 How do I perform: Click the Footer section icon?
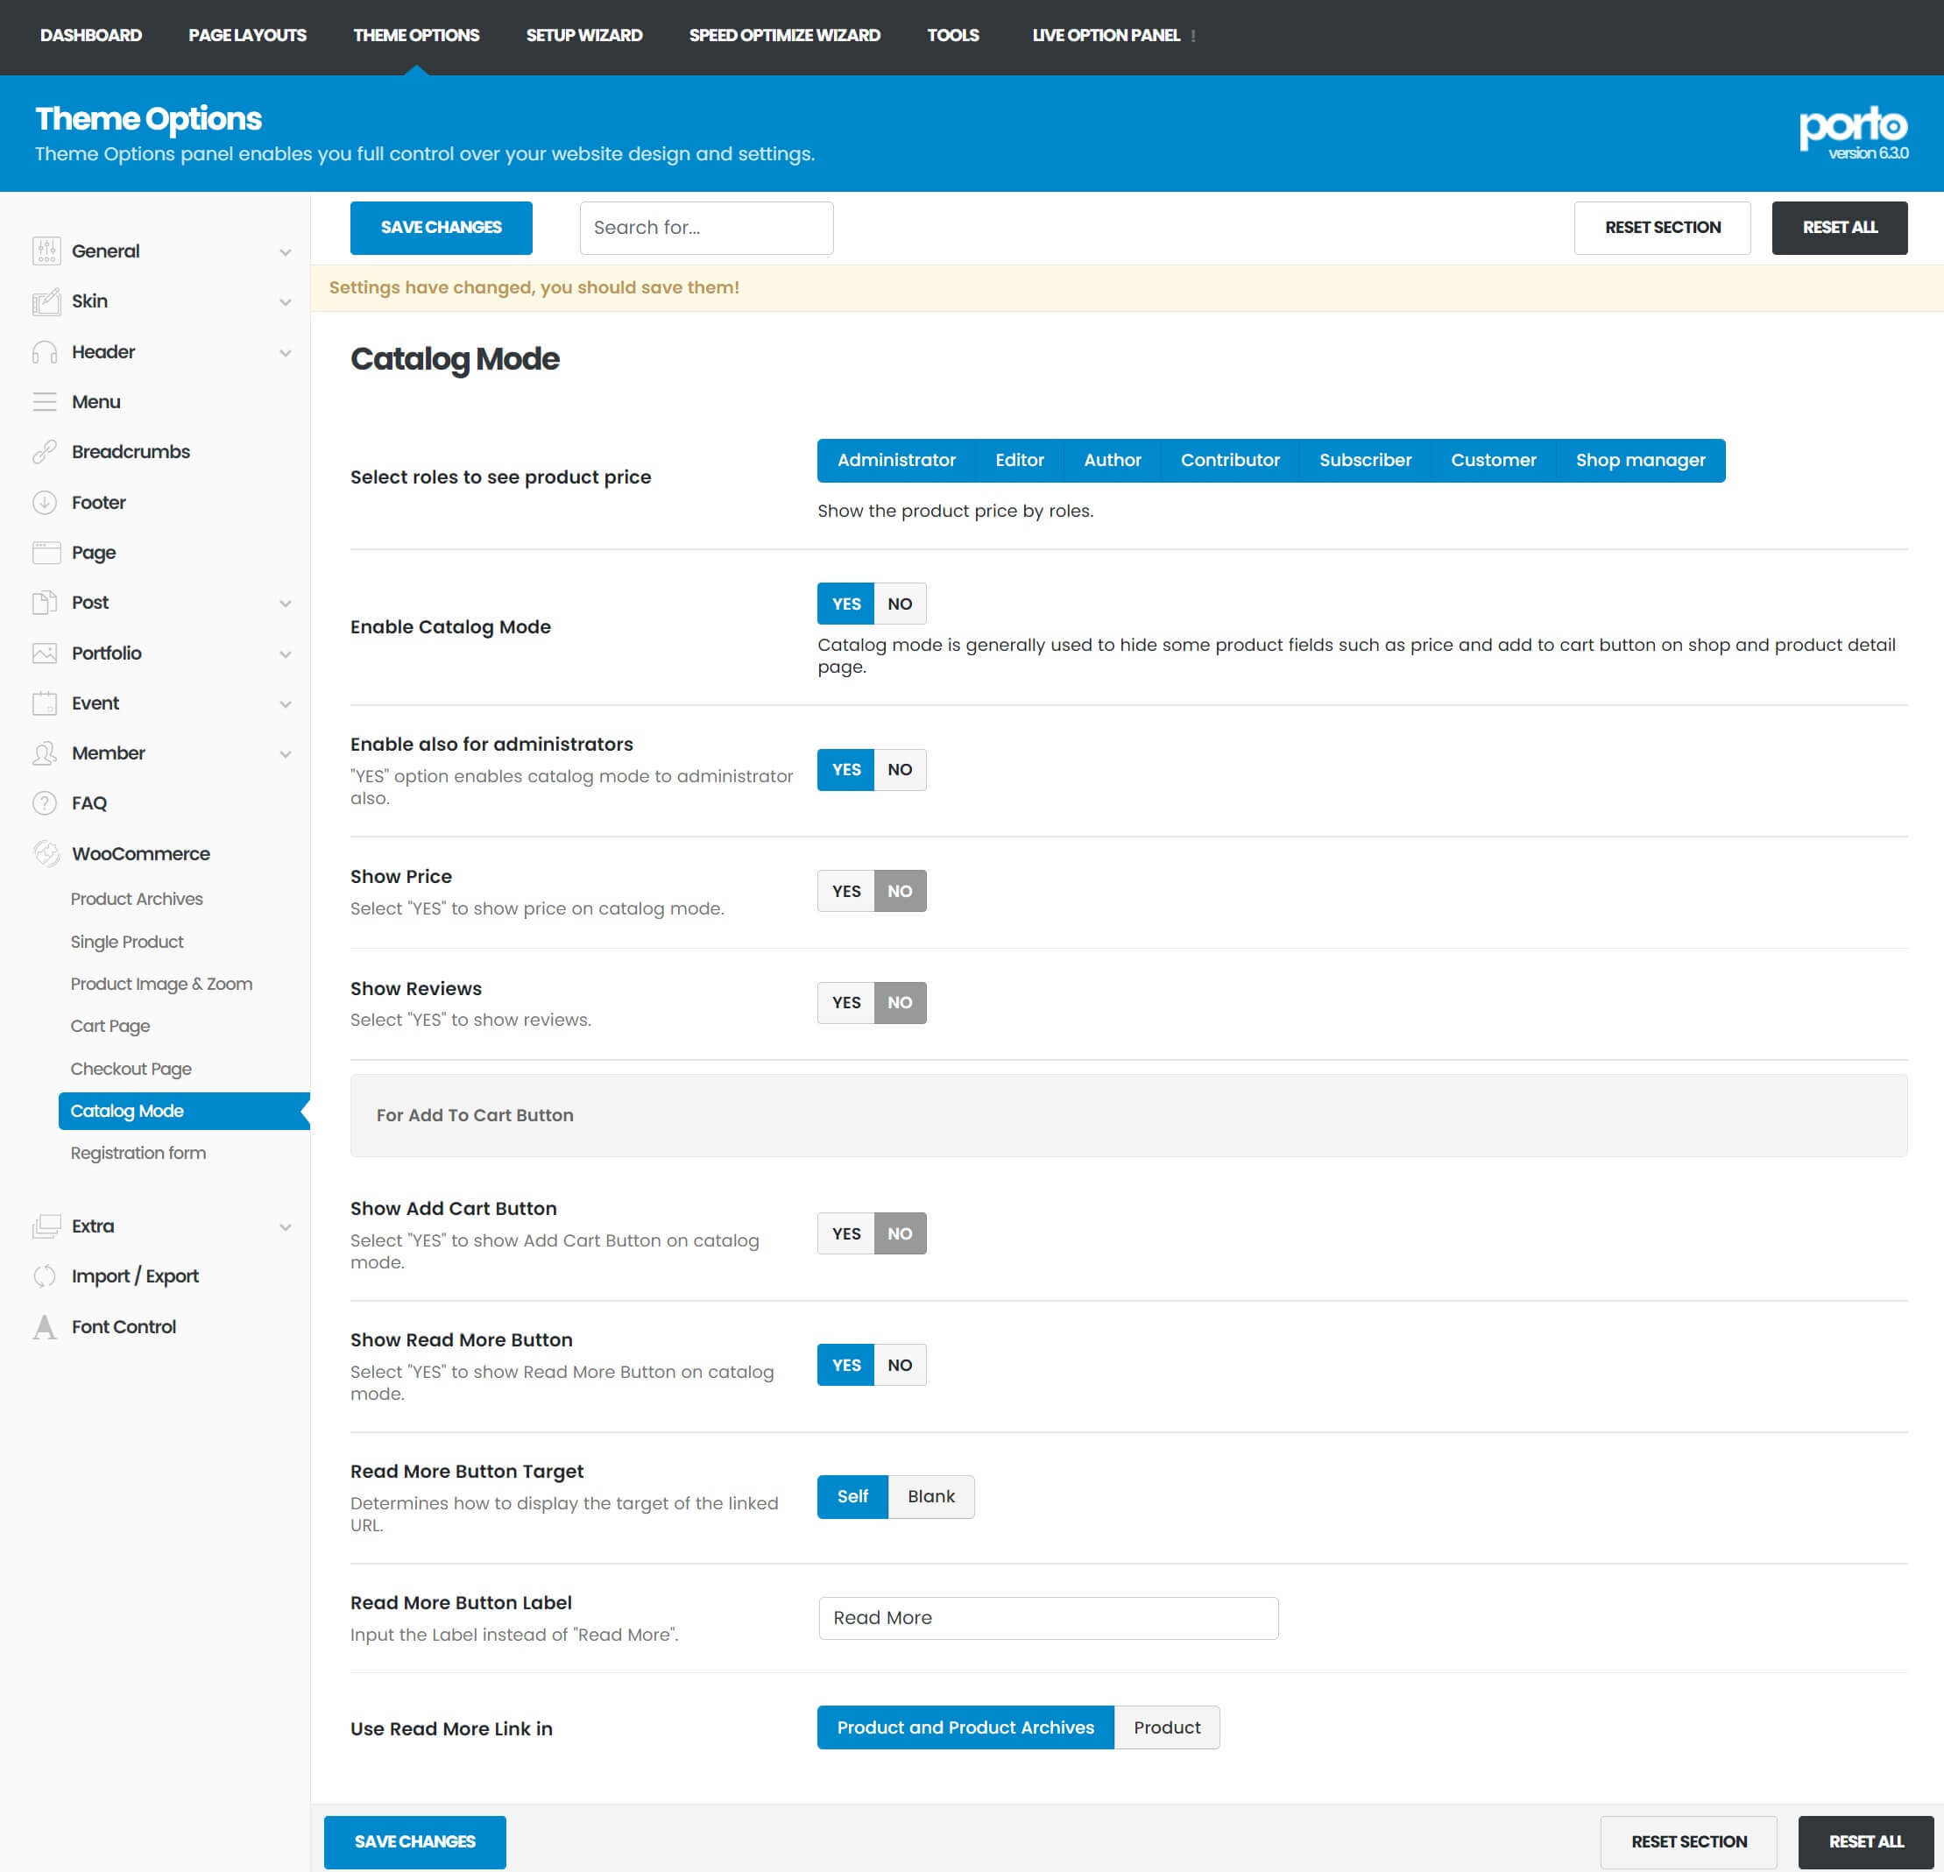coord(46,503)
